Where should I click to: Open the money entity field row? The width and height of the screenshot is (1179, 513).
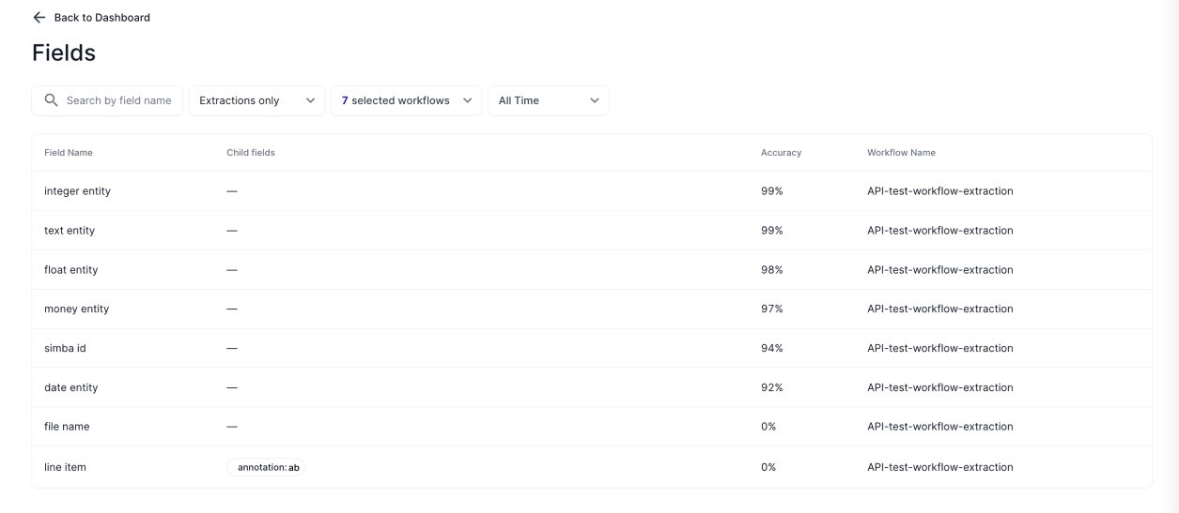pos(592,309)
